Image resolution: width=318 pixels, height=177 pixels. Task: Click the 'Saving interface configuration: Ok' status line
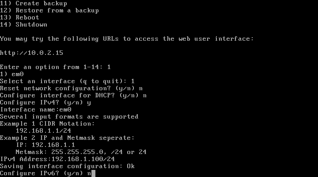coord(67,166)
